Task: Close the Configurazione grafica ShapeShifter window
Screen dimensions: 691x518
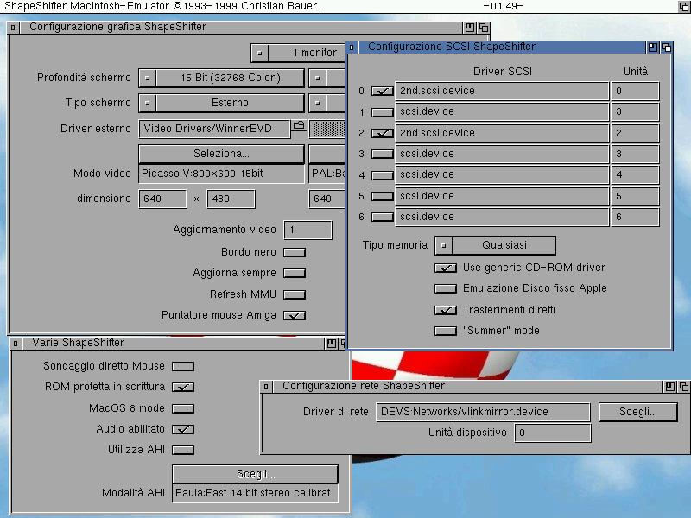Action: pyautogui.click(x=13, y=28)
